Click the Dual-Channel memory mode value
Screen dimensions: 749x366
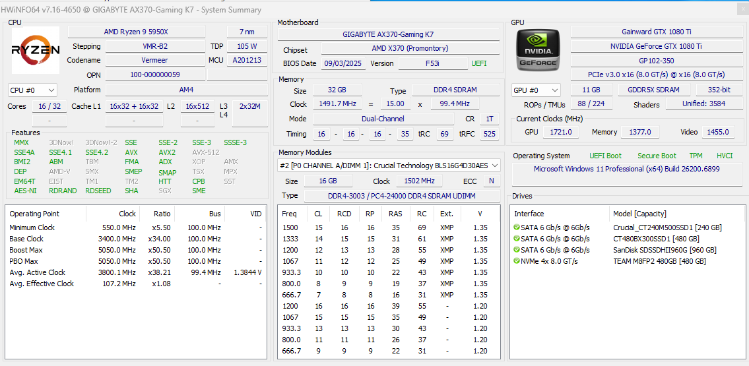[x=385, y=119]
